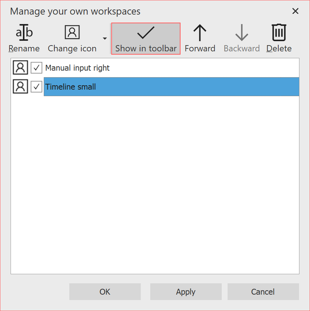The height and width of the screenshot is (311, 310).
Task: Apply workspace changes
Action: 186,292
